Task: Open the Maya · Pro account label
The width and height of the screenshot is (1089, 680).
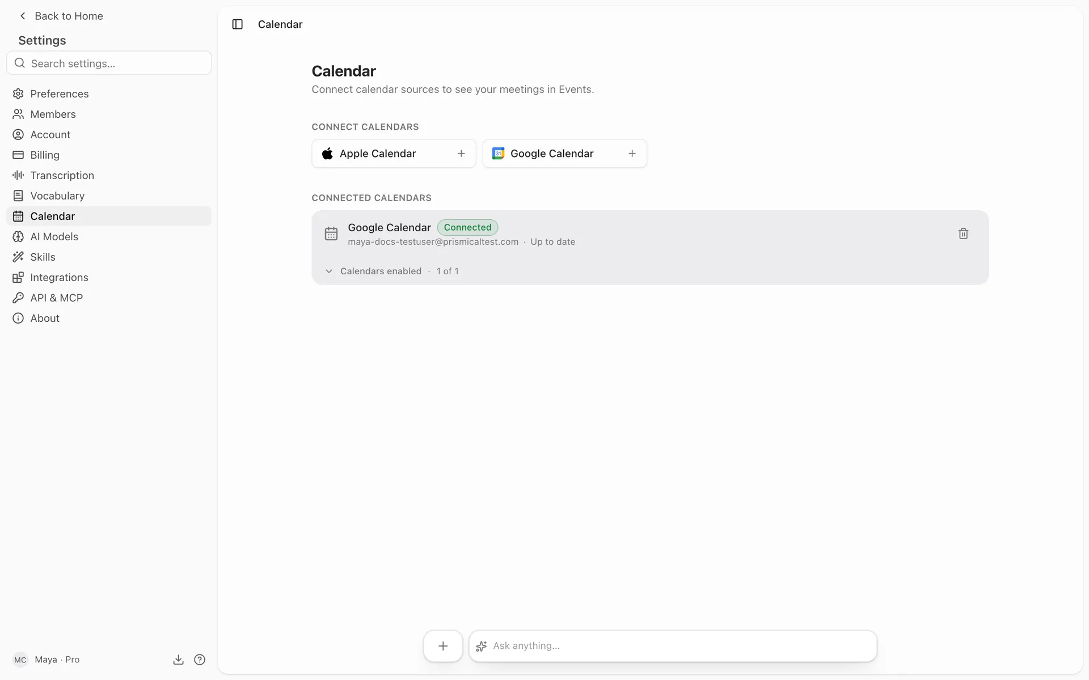Action: 57,660
